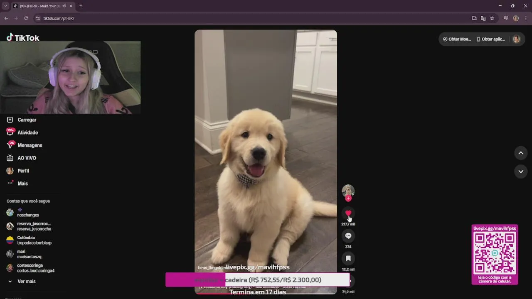The width and height of the screenshot is (532, 299).
Task: Open a new browser tab
Action: tap(81, 6)
